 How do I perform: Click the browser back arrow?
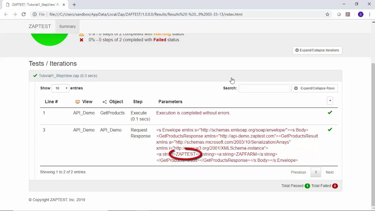pyautogui.click(x=6, y=14)
